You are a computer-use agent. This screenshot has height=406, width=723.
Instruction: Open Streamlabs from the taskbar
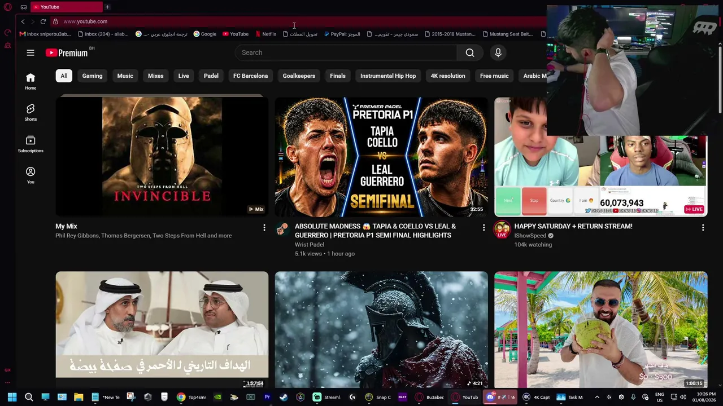327,397
